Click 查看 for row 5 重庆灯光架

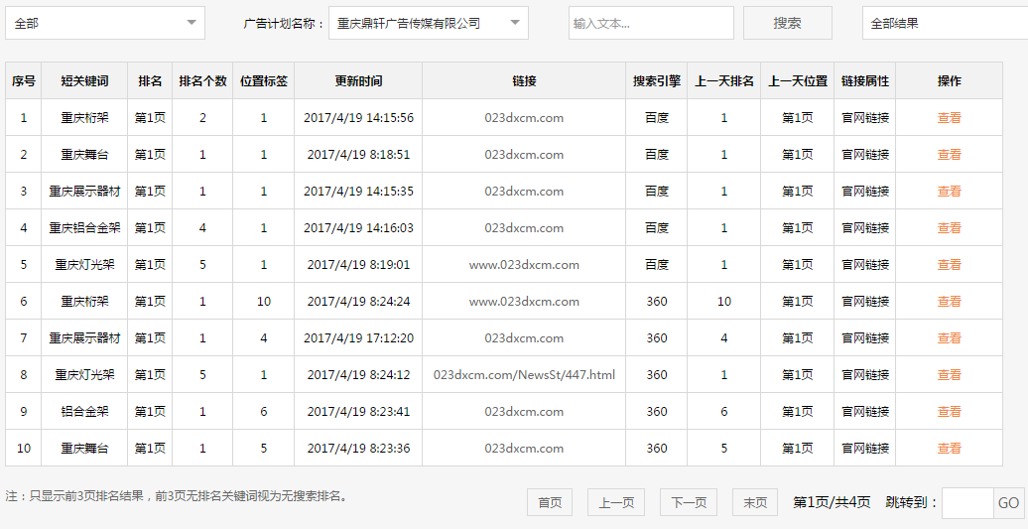point(949,265)
